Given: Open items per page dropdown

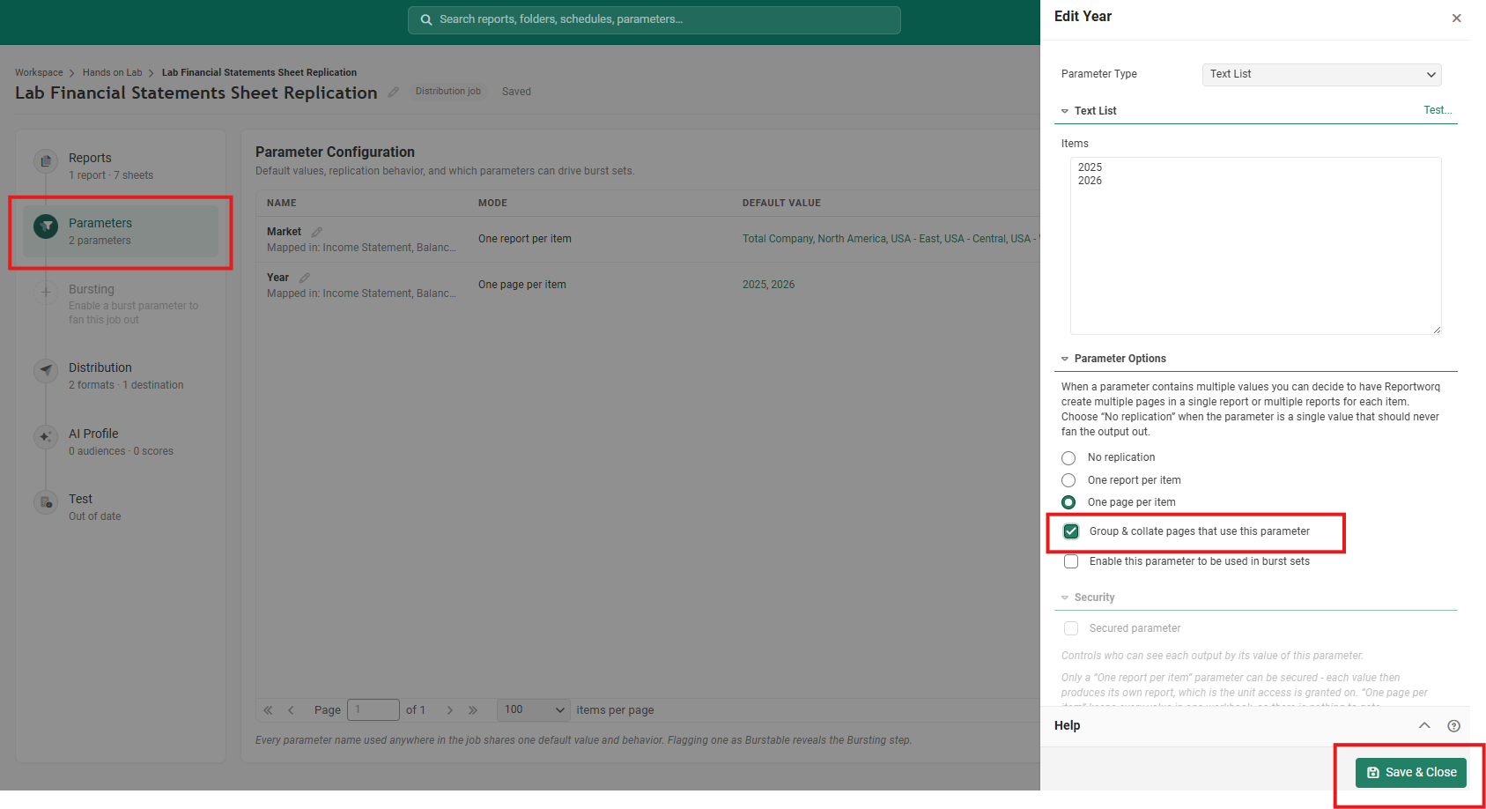Looking at the screenshot, I should click(x=534, y=710).
